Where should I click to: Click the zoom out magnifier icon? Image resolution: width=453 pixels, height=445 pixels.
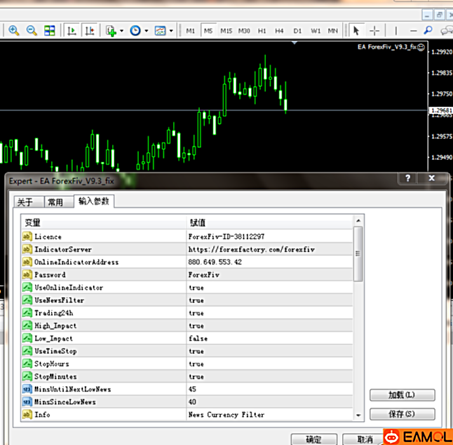31,31
